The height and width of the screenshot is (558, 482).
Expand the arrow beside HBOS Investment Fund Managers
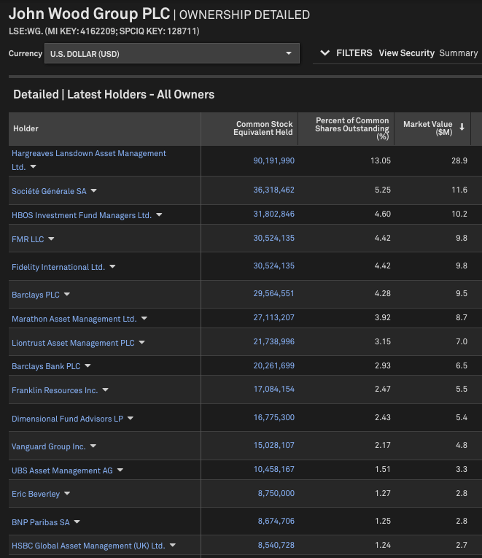coord(159,215)
